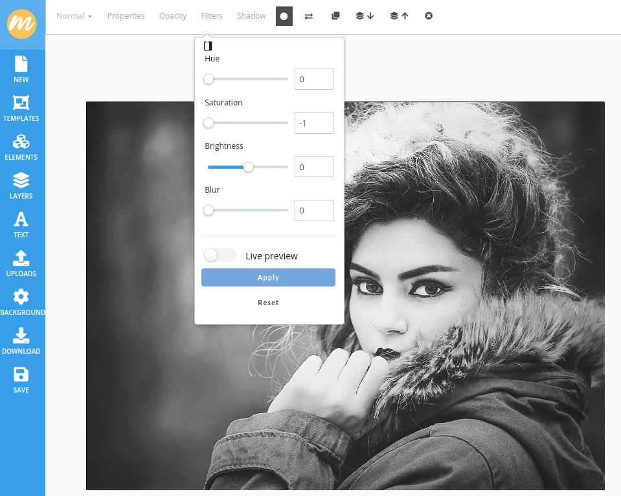Click the SAVE sidebar icon
621x496 pixels.
click(21, 380)
